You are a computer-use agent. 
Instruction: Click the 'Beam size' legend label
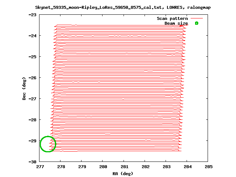tap(176, 23)
